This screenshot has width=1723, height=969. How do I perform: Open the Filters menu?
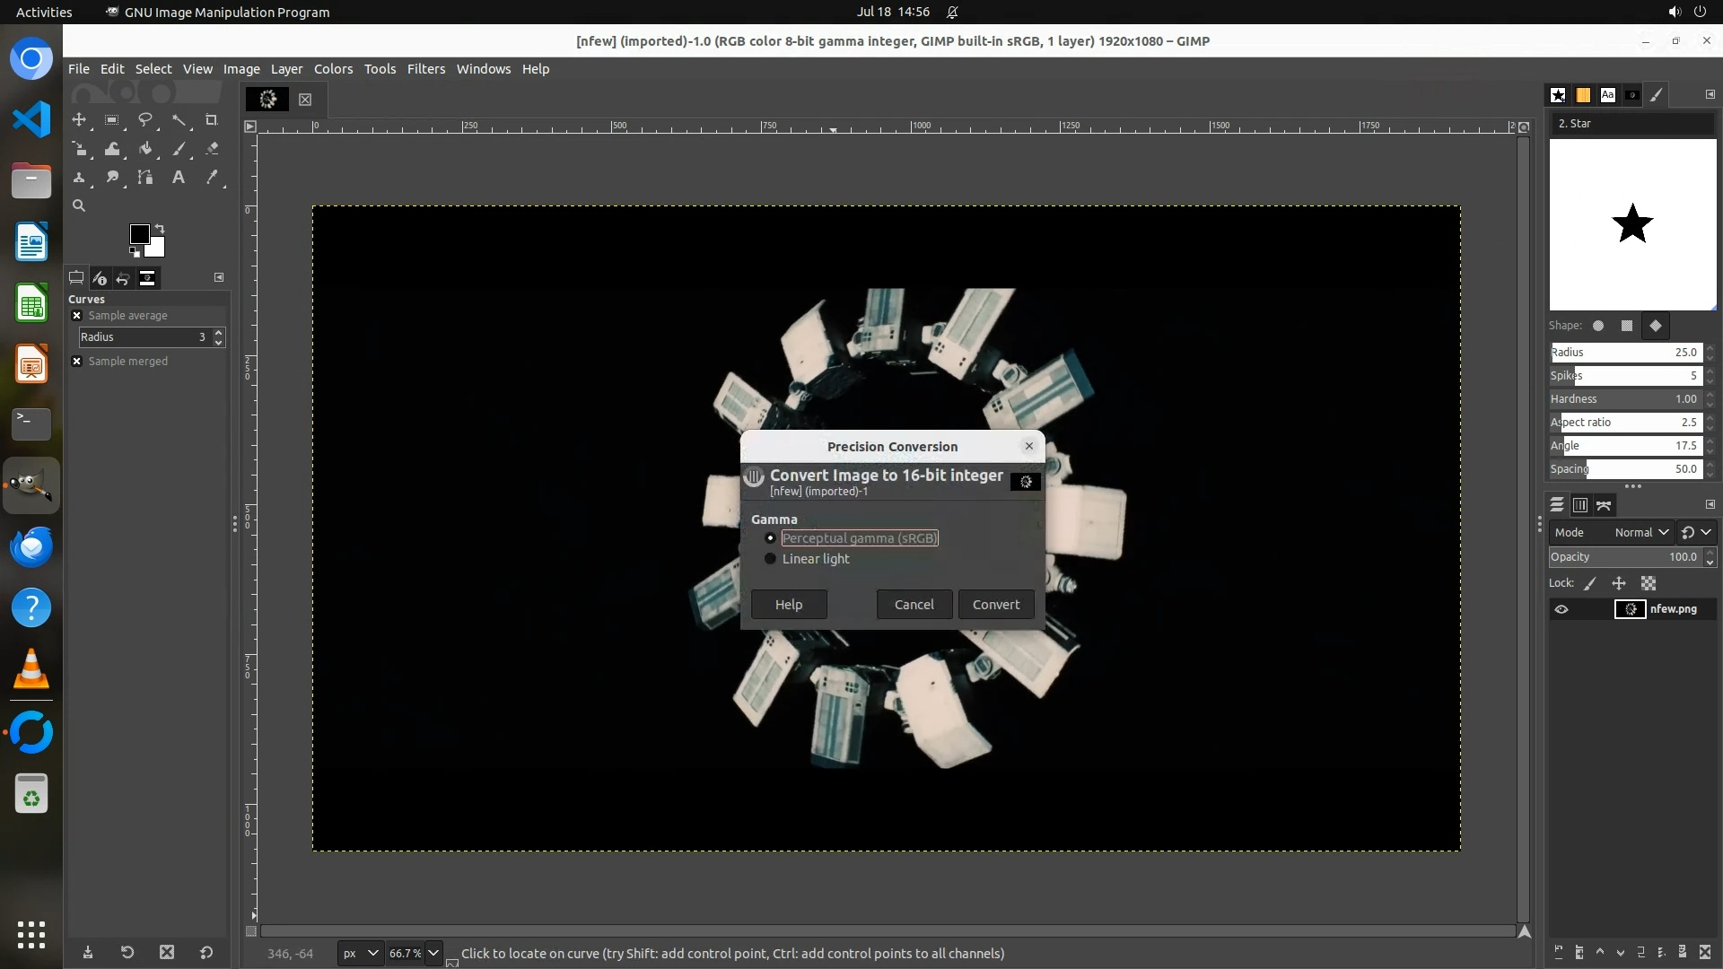tap(425, 69)
